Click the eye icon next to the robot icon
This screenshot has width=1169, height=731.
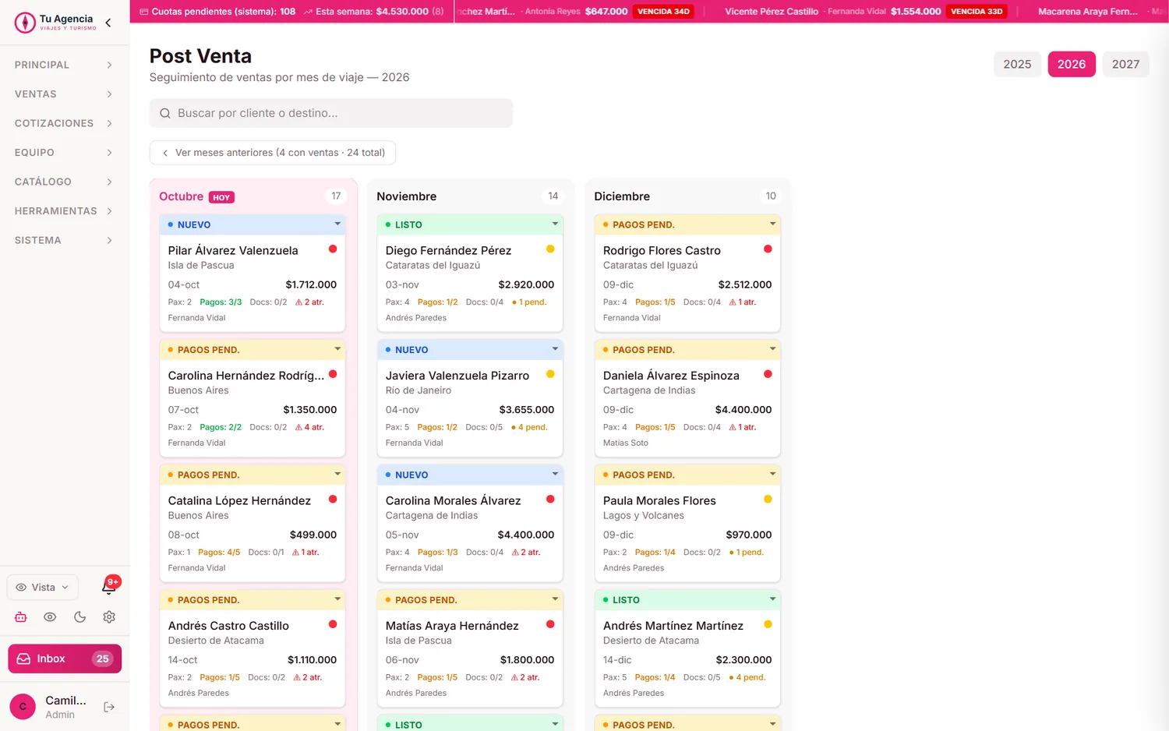[50, 616]
